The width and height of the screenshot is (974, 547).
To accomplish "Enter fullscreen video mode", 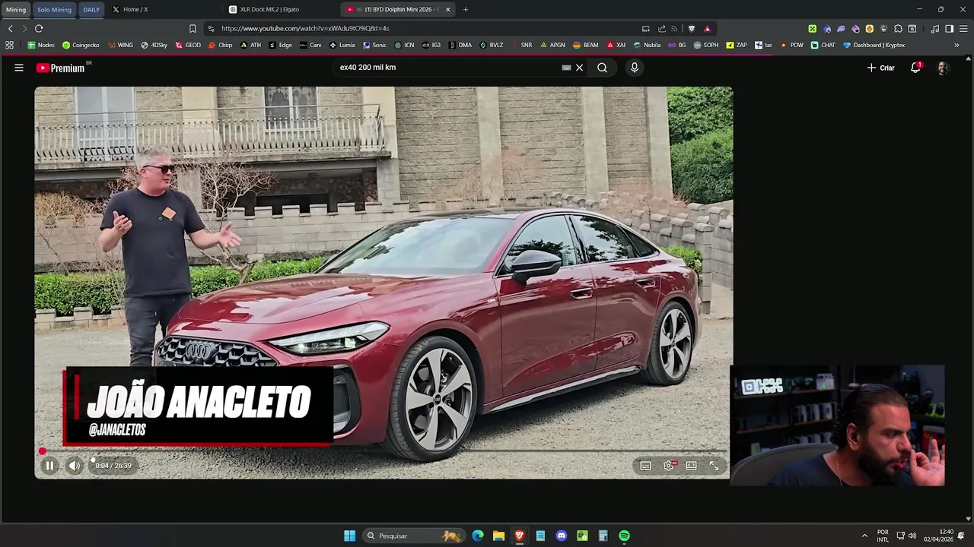I will click(715, 466).
